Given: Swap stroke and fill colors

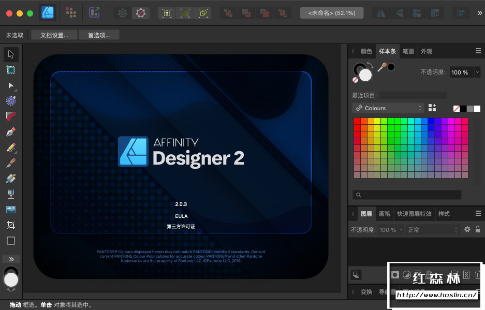Looking at the screenshot, I should click(370, 65).
